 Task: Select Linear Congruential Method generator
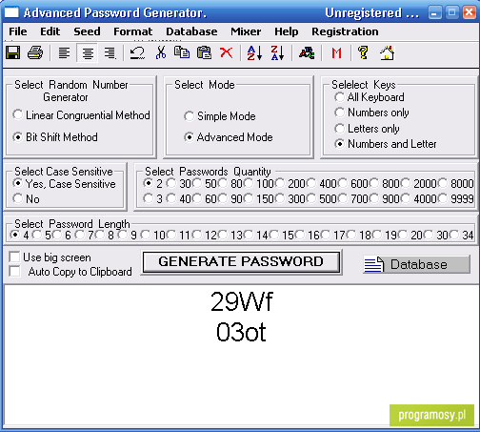coord(81,115)
